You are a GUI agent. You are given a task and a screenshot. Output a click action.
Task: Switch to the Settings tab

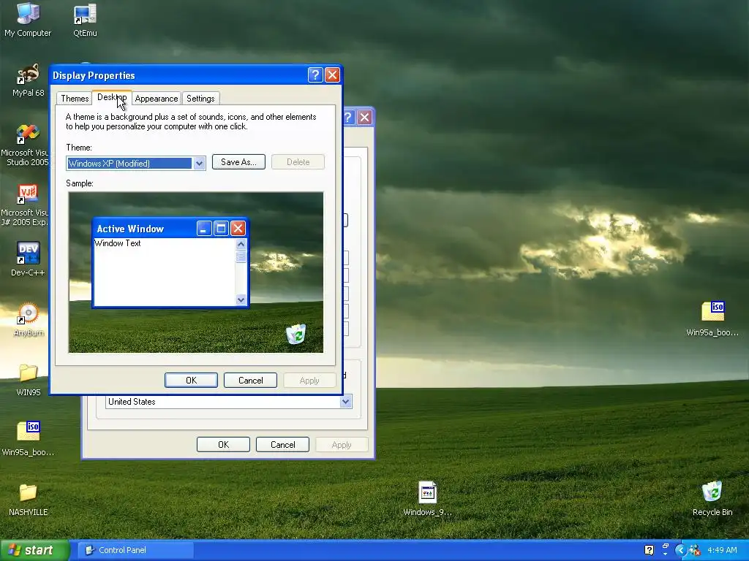(200, 99)
